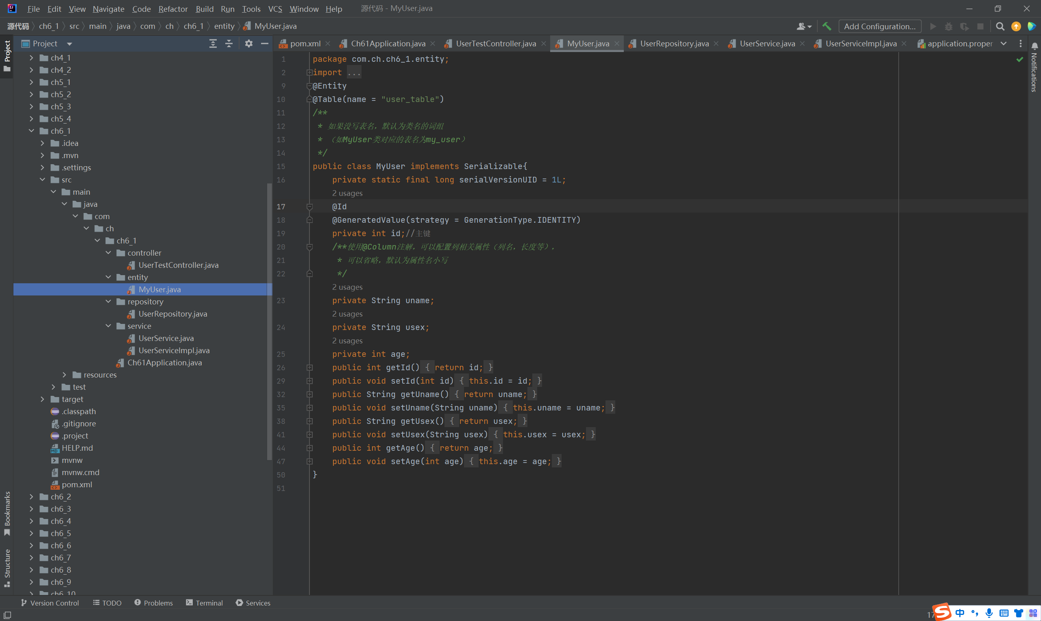Select UserServiceImpl.java in project tree
The height and width of the screenshot is (621, 1041).
(174, 350)
